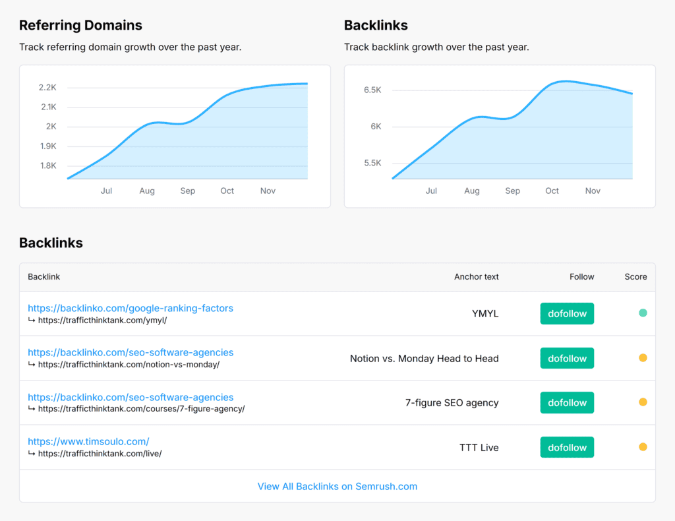
Task: Click yellow score dot in TTT Live row
Action: (x=643, y=447)
